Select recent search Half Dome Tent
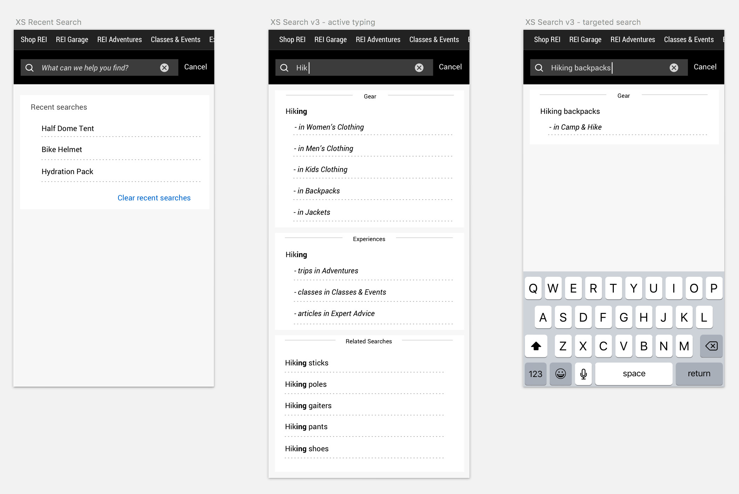The width and height of the screenshot is (739, 494). pos(68,129)
